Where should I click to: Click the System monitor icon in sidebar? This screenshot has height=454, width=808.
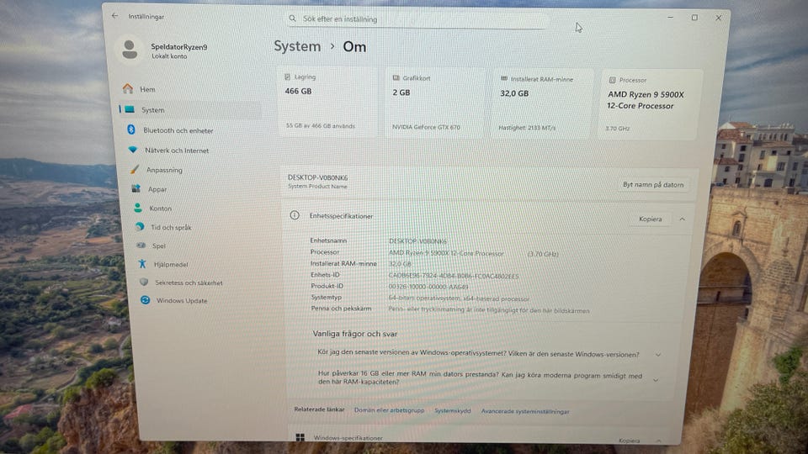click(130, 109)
